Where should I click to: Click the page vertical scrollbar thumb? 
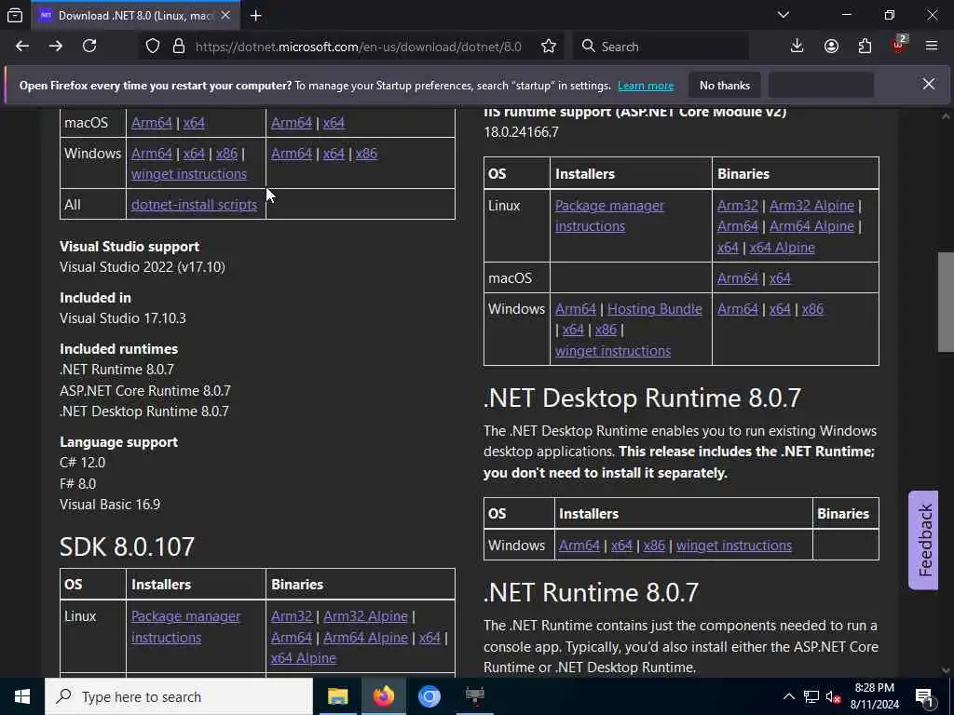pyautogui.click(x=945, y=302)
